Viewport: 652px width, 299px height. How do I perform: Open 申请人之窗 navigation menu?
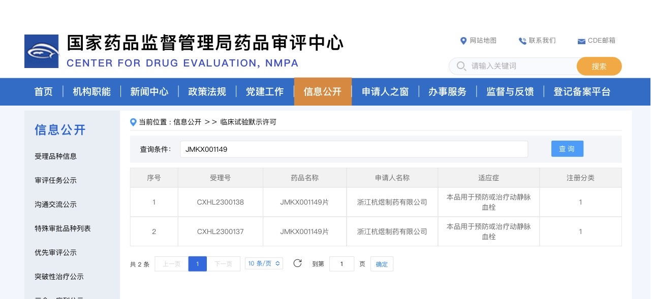tap(385, 92)
